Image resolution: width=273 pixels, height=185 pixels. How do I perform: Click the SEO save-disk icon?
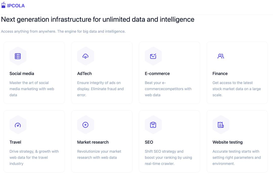tap(153, 125)
